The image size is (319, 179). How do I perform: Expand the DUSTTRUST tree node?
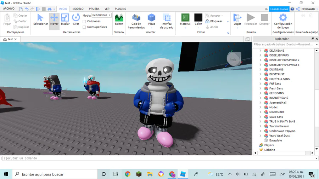click(x=260, y=74)
